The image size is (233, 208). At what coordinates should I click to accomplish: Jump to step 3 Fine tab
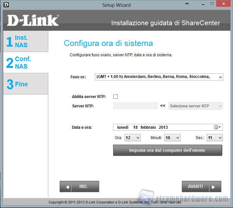coord(26,84)
